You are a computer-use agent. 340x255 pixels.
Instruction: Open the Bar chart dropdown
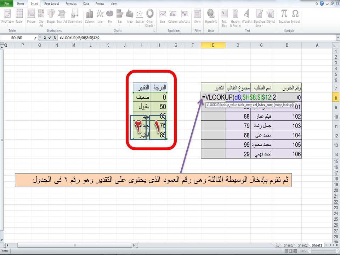120,17
